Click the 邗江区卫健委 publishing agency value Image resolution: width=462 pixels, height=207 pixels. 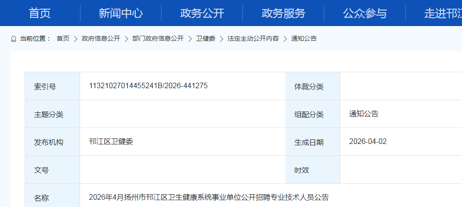111,141
